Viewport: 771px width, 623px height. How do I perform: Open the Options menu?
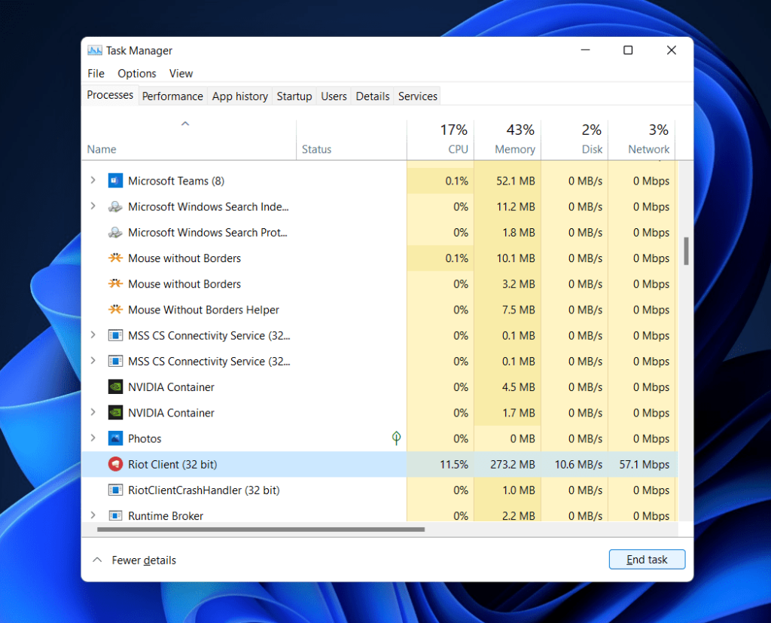tap(136, 73)
